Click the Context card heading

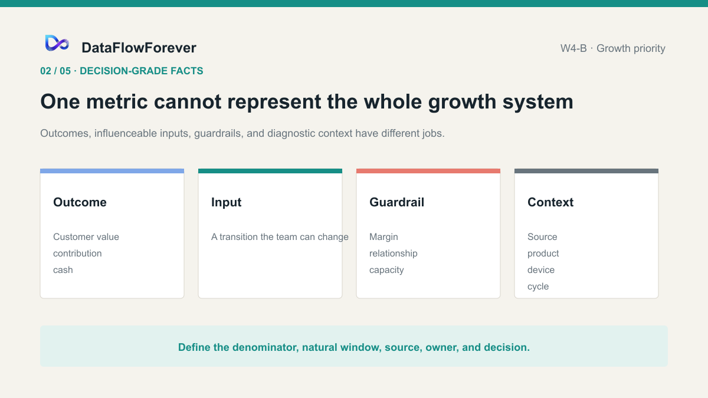550,202
